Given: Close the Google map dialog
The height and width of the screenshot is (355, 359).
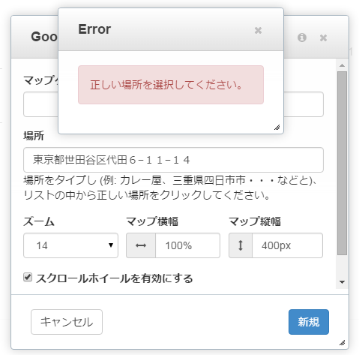Looking at the screenshot, I should tap(323, 38).
